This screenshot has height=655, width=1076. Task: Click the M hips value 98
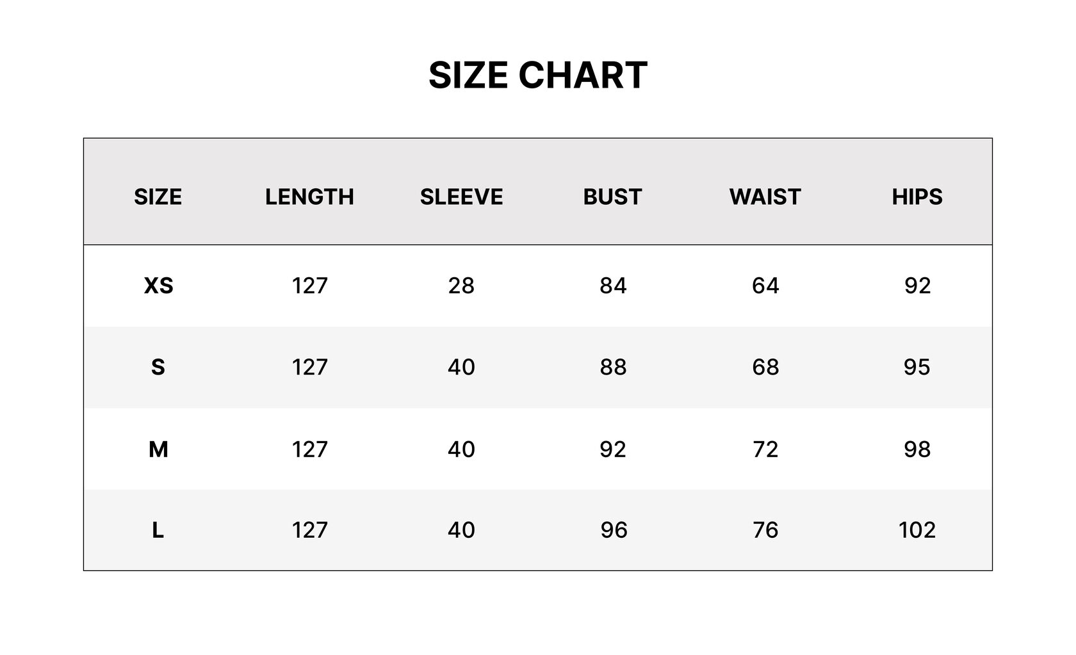917,449
